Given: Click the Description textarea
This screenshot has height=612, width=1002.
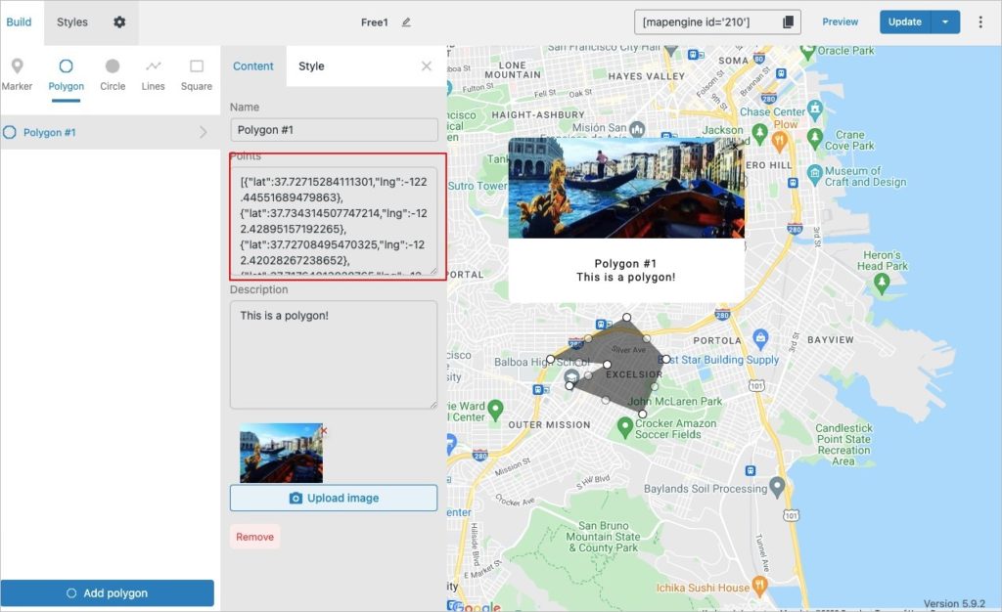Looking at the screenshot, I should coord(334,354).
